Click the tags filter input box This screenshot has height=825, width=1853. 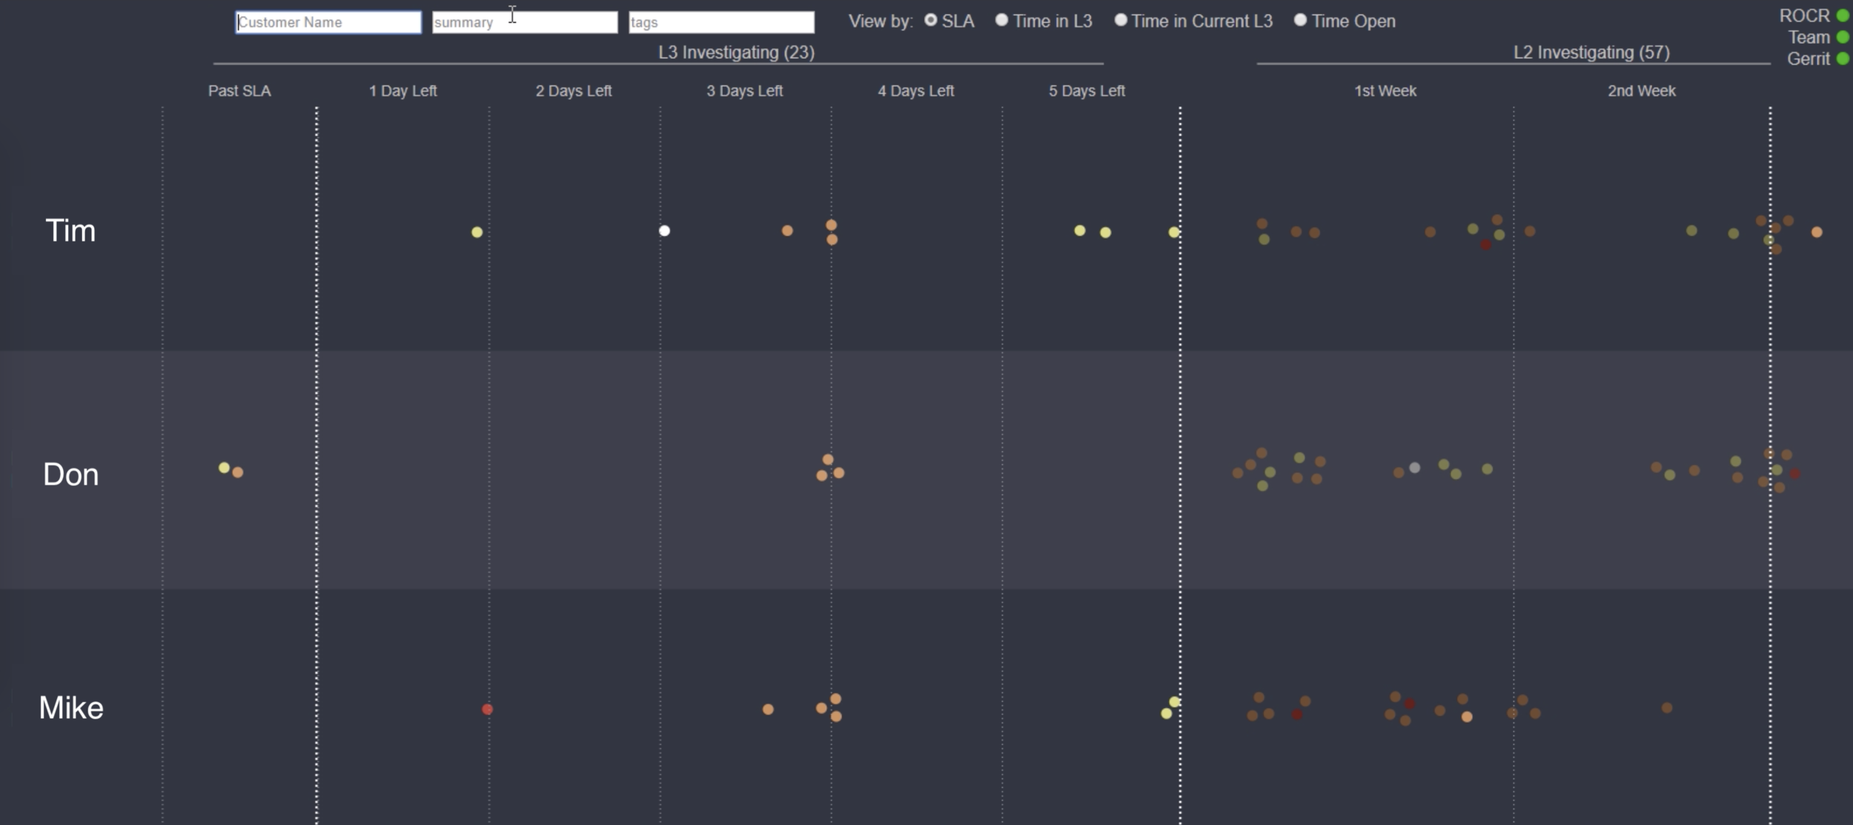(721, 22)
